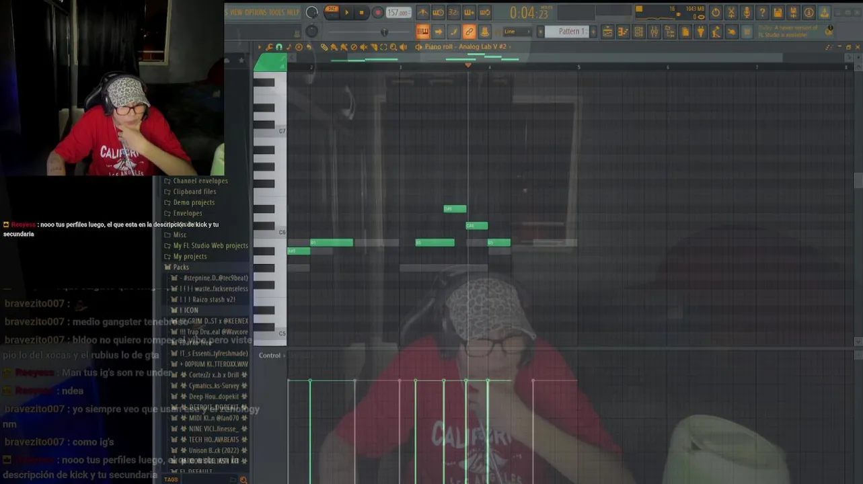The height and width of the screenshot is (484, 863).
Task: Select the piano roll Delete tool
Action: (x=354, y=47)
